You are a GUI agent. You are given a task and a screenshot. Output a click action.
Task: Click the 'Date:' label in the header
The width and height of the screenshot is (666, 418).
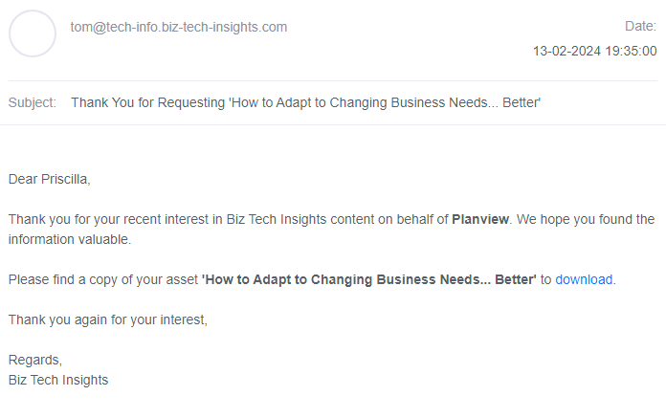tap(640, 27)
